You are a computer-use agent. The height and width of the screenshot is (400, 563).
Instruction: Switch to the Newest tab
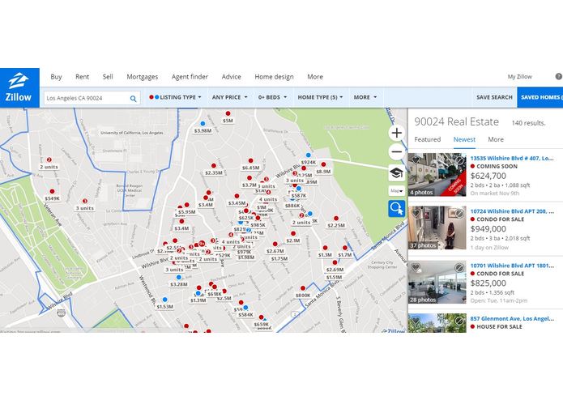[x=464, y=139]
